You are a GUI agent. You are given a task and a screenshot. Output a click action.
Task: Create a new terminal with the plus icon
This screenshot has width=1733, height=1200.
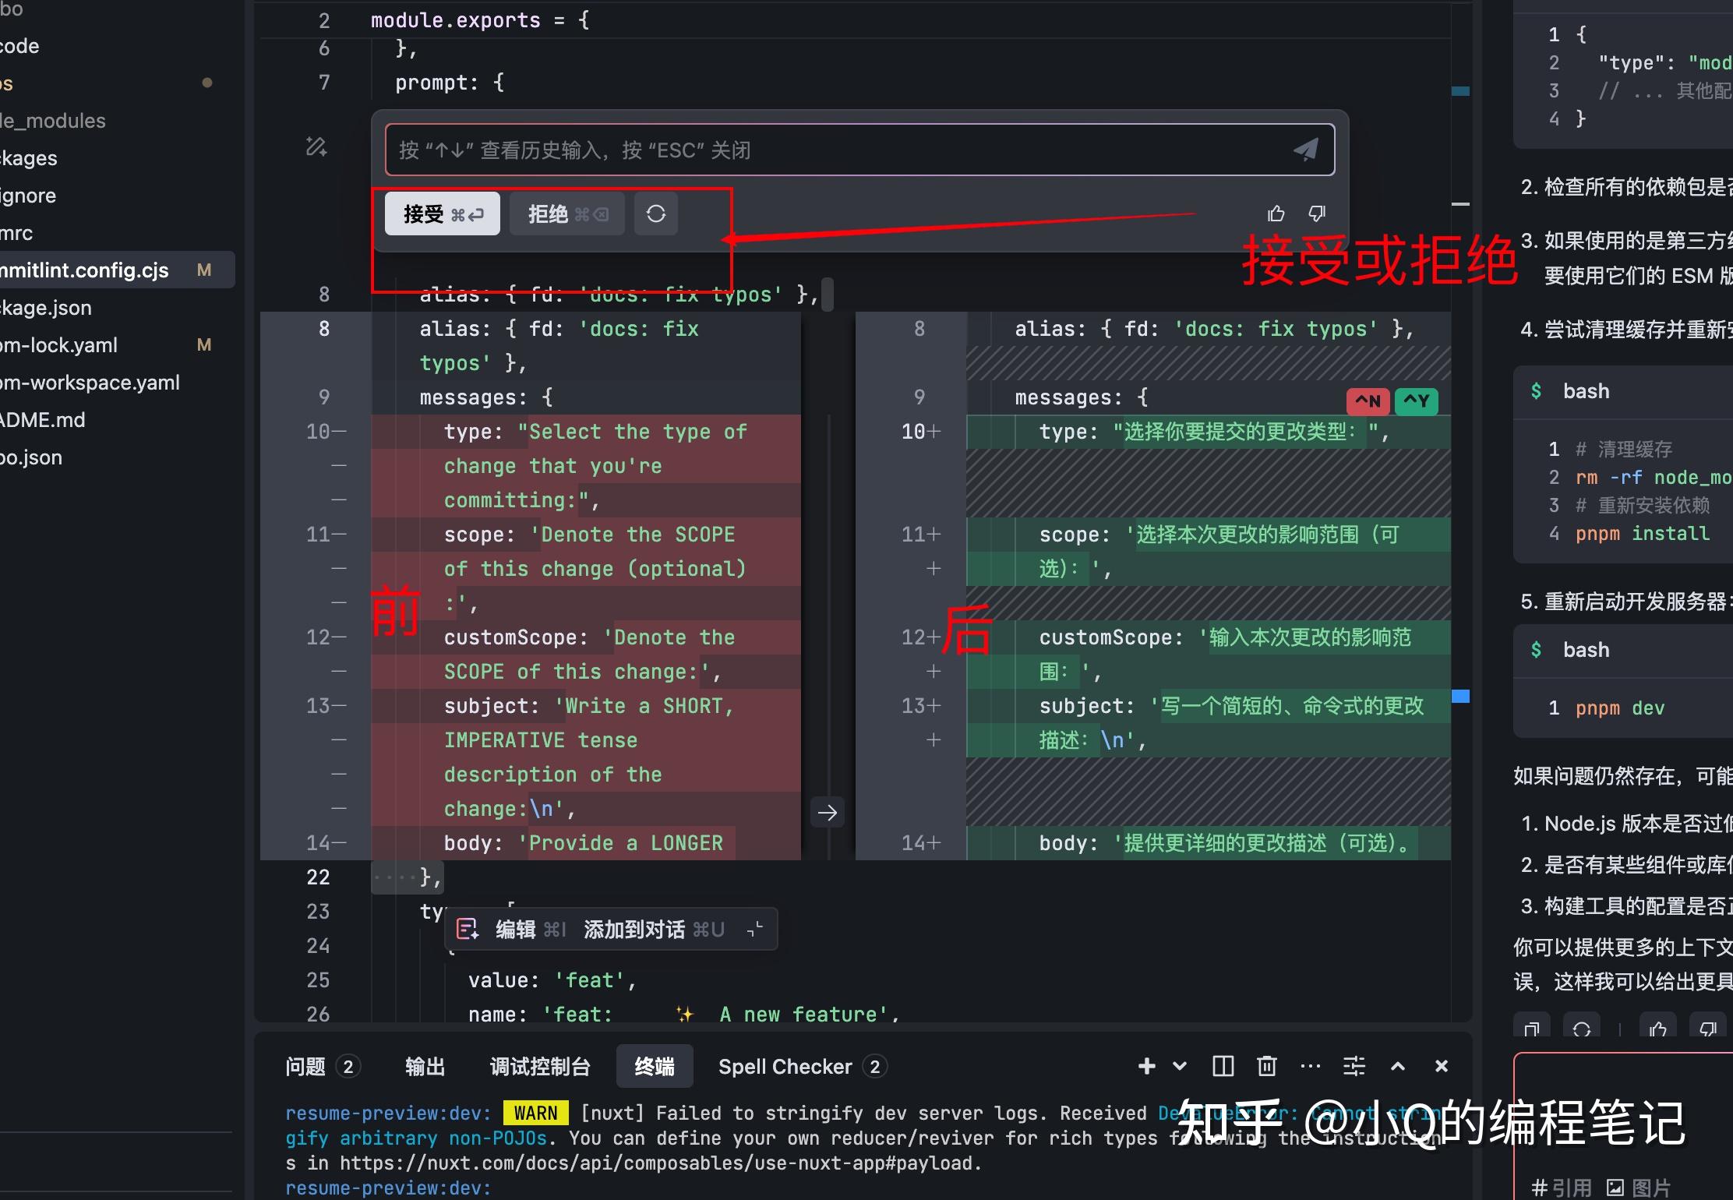[1146, 1066]
